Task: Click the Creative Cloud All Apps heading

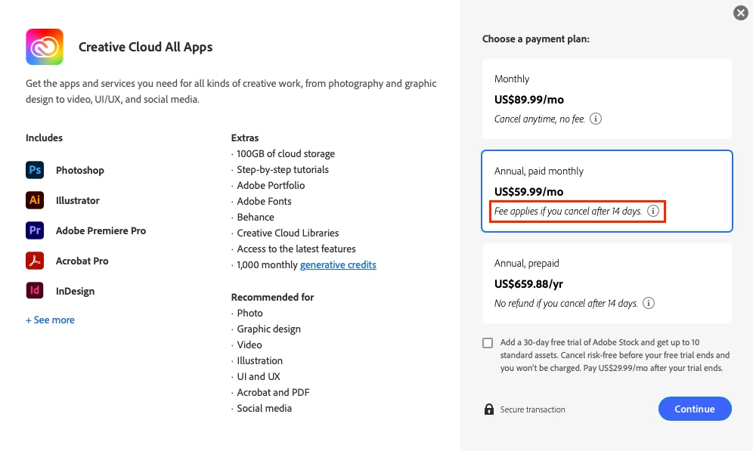Action: click(x=145, y=47)
